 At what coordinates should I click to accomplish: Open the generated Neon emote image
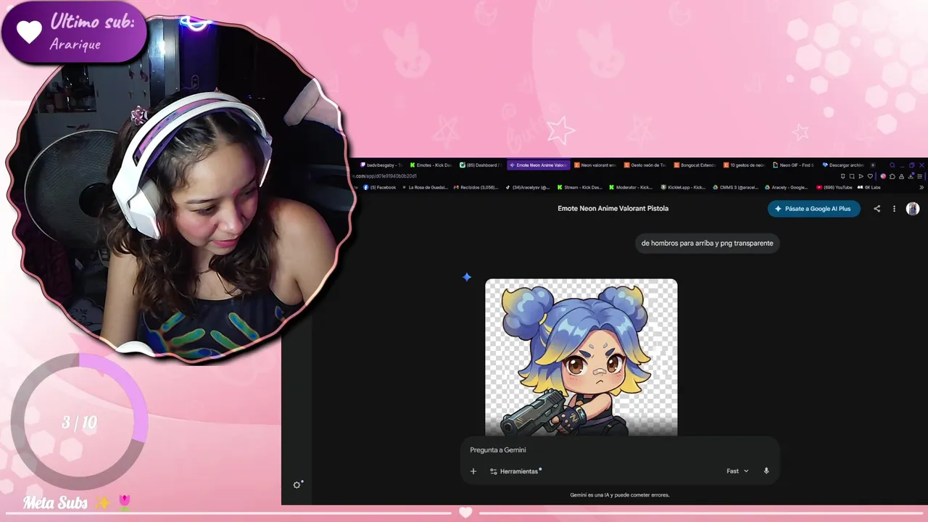[581, 357]
